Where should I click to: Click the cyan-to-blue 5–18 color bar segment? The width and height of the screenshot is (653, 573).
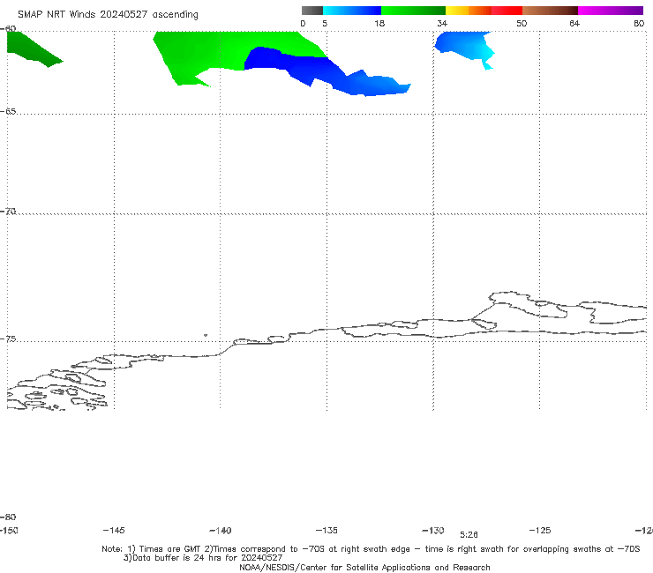[x=352, y=11]
